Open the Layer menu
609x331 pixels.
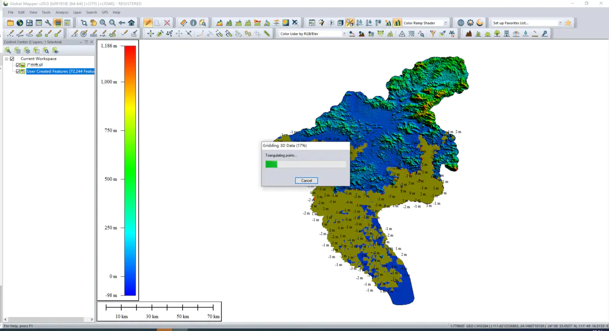coord(77,12)
